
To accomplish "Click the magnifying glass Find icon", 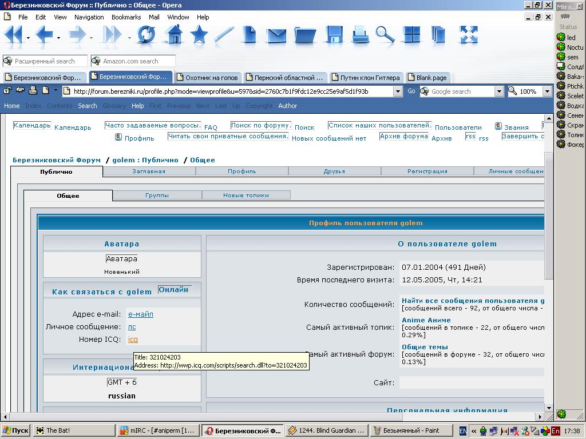I will [385, 35].
